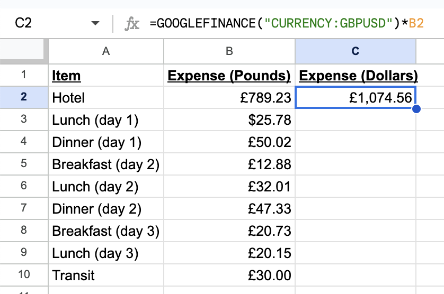The width and height of the screenshot is (444, 294).
Task: Click the "Expense (Pounds)" header cell
Action: [229, 76]
